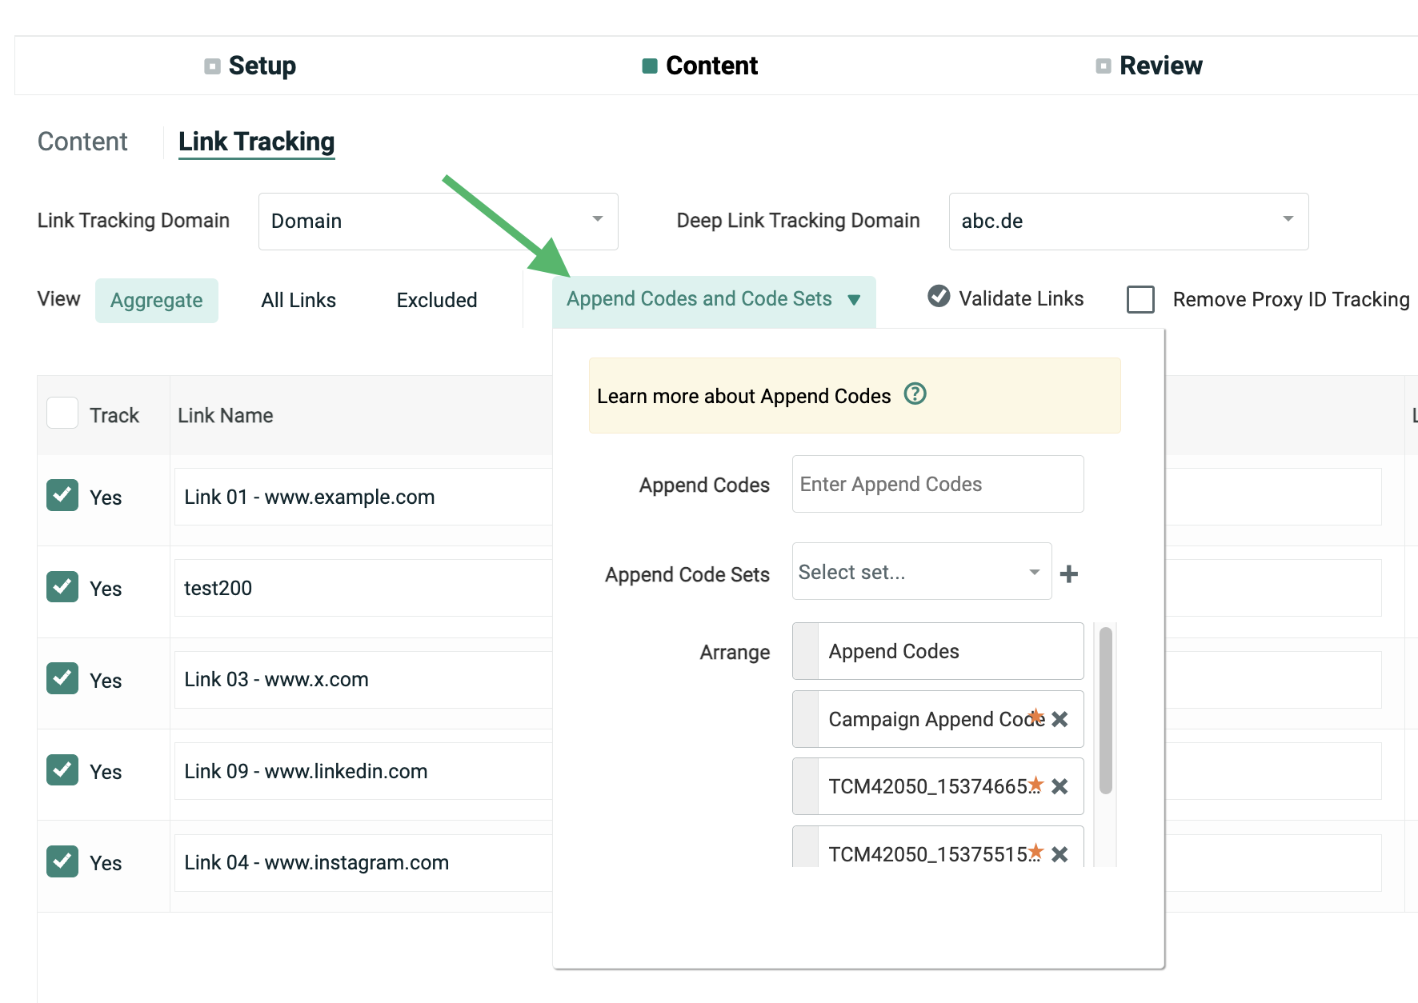
Task: Remove the TCM42050_15374665 code set
Action: coord(1060,786)
